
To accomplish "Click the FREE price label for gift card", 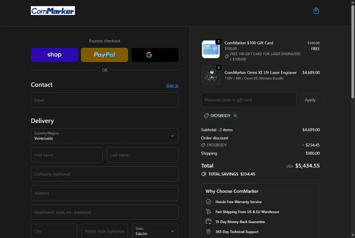I will point(315,49).
